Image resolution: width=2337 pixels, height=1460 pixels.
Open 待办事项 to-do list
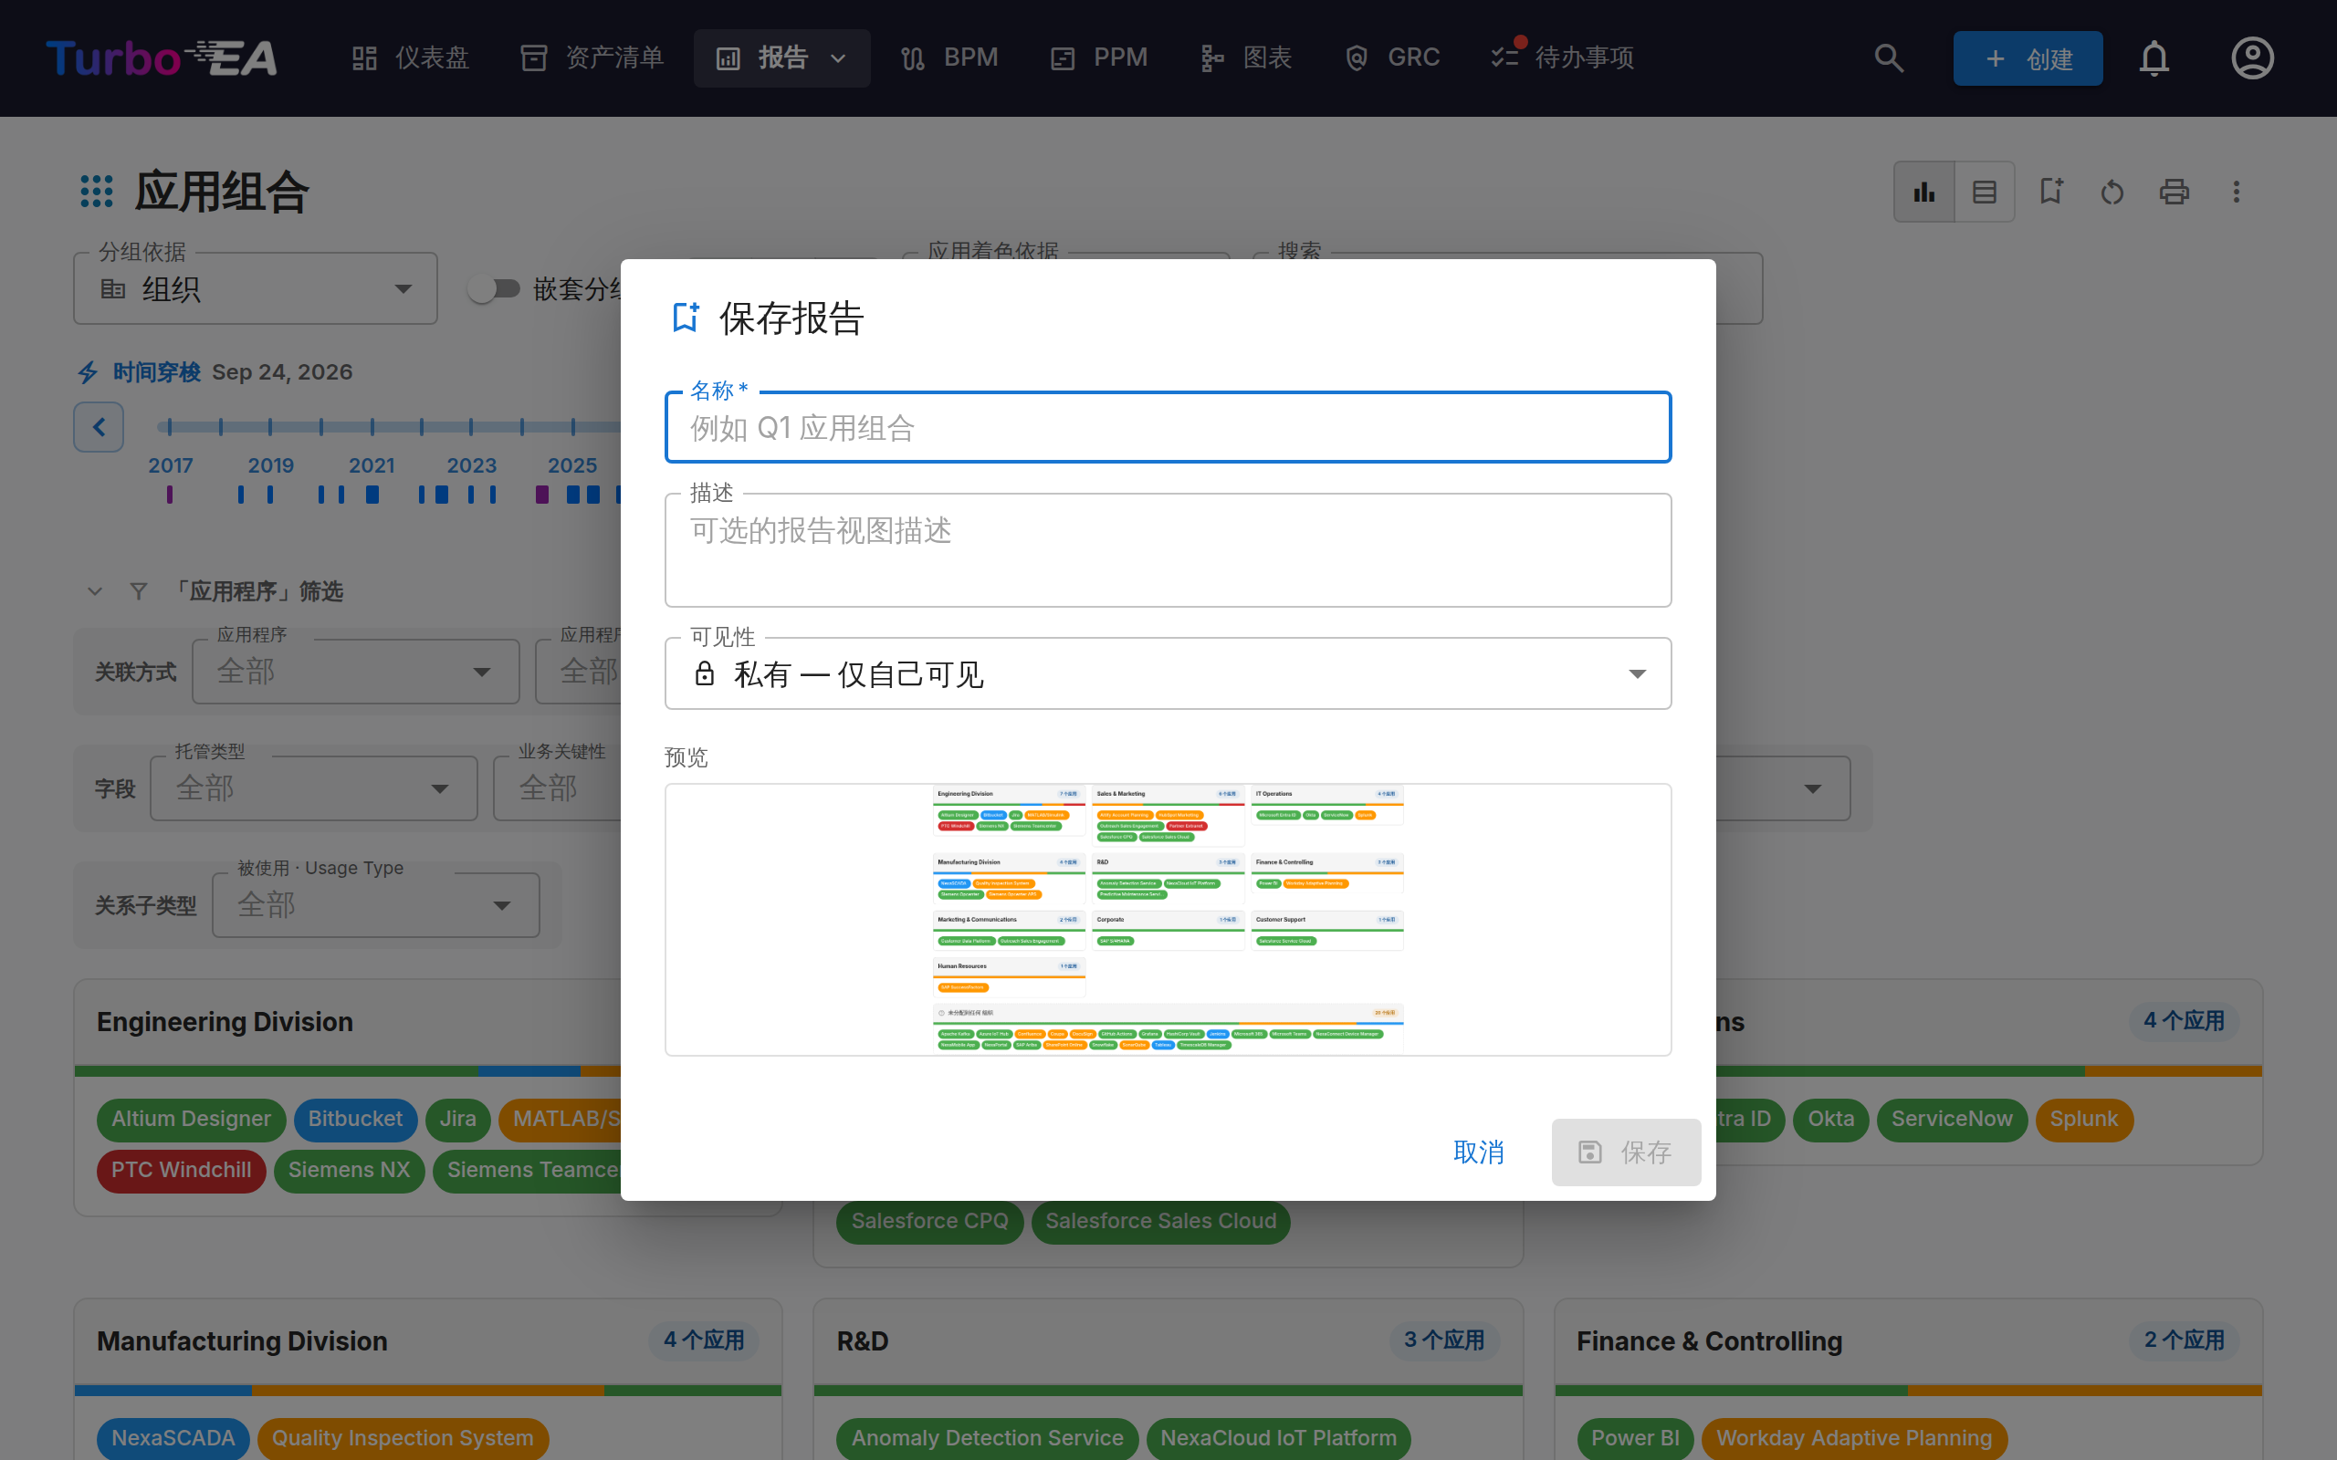coord(1562,57)
